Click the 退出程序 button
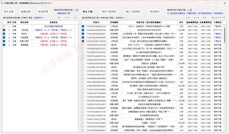 (x=154, y=12)
